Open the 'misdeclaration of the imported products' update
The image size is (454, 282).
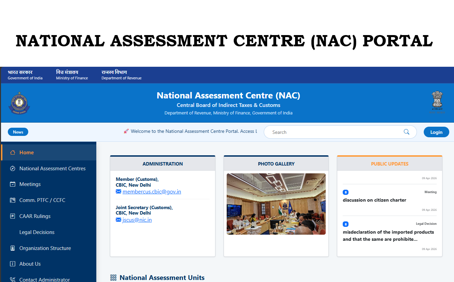388,236
